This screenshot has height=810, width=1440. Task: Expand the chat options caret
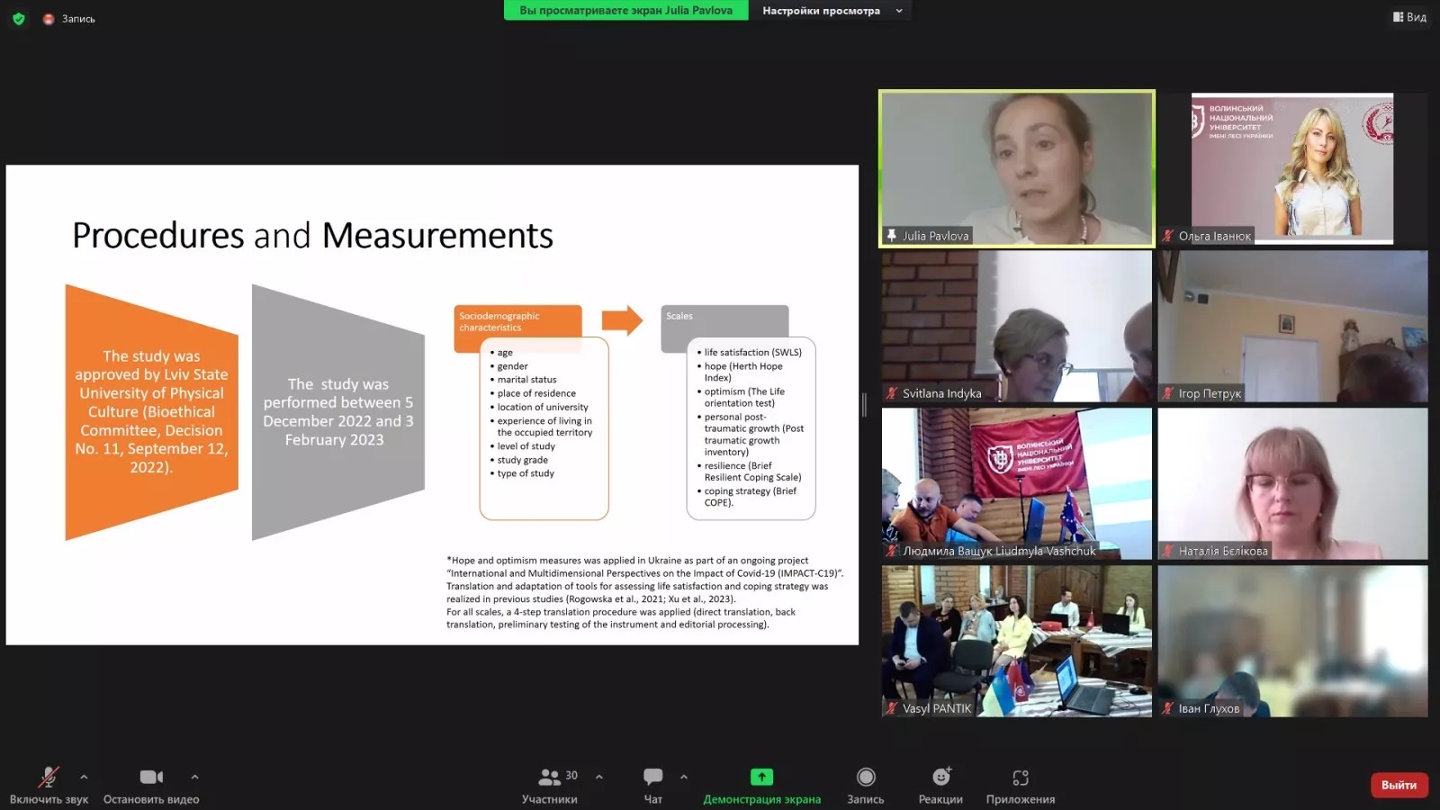pyautogui.click(x=684, y=777)
